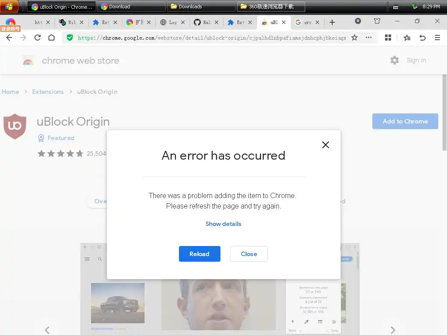The width and height of the screenshot is (447, 335).
Task: Click the on-screen keyboard tray icon
Action: pos(395,7)
